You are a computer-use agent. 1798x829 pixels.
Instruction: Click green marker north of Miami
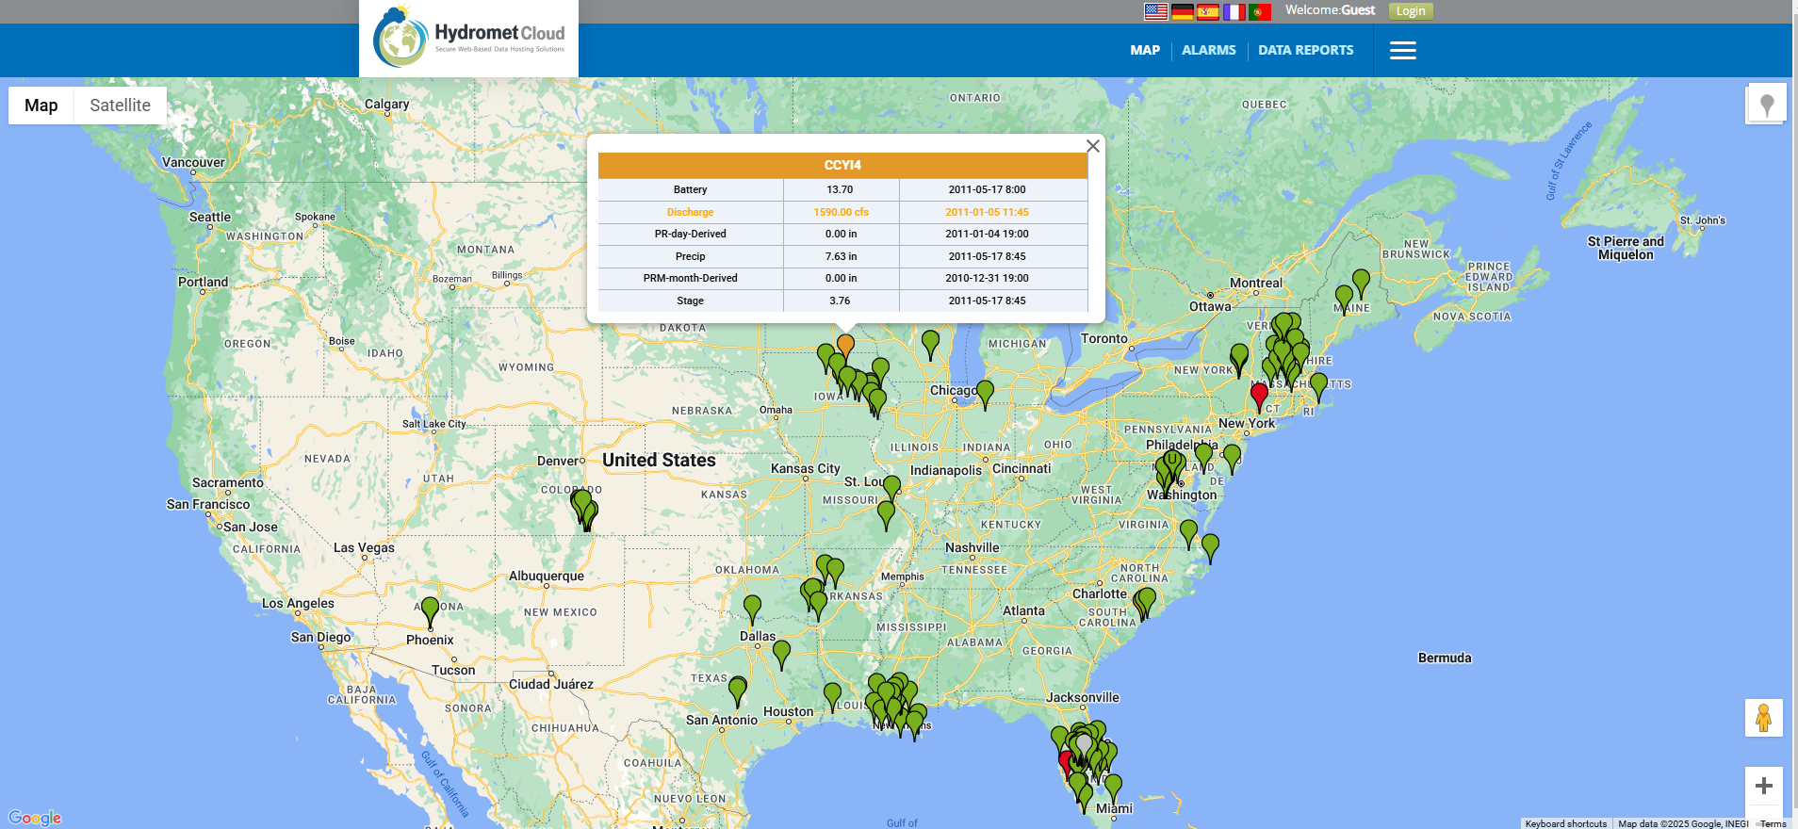pyautogui.click(x=1113, y=788)
